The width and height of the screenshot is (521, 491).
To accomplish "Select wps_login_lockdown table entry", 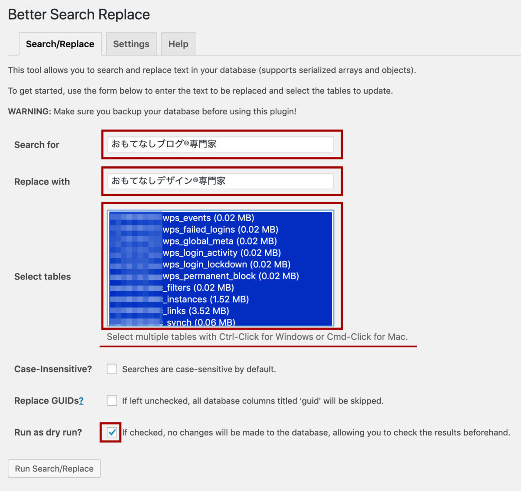I will pyautogui.click(x=226, y=265).
